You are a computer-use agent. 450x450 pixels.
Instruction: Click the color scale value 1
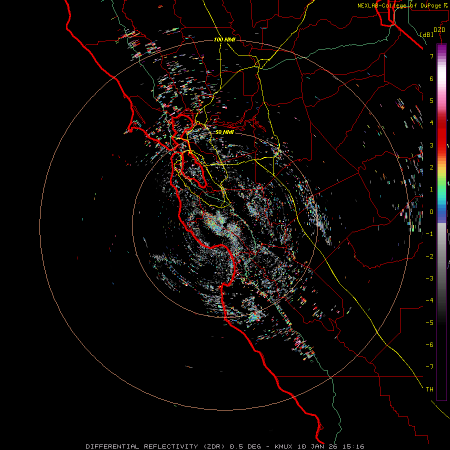pyautogui.click(x=431, y=189)
